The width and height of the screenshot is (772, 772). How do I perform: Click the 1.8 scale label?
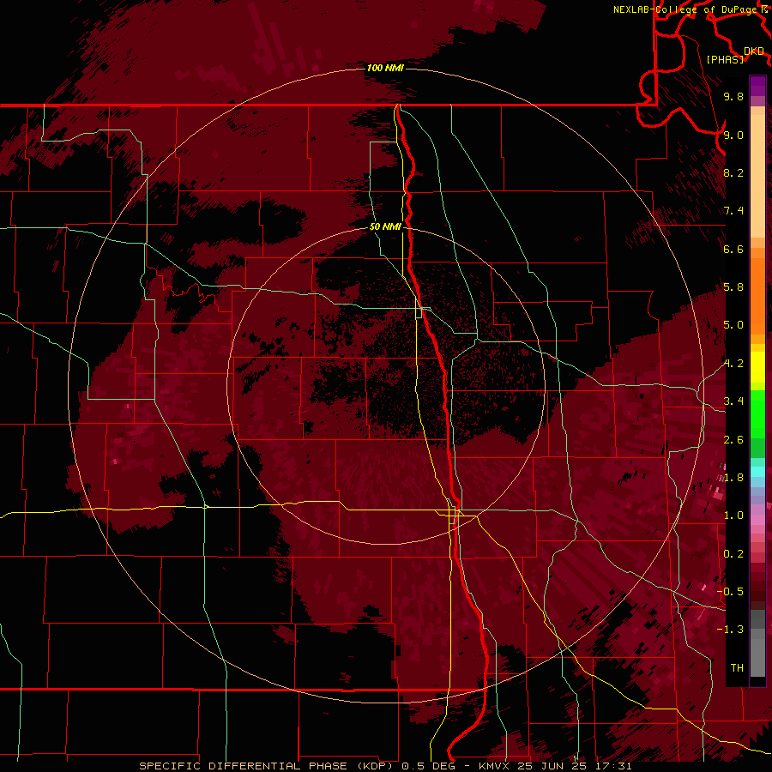point(733,478)
